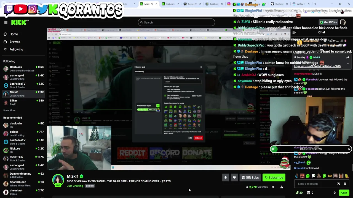353x198 pixels.
Task: Click the English language tag
Action: [x=90, y=186]
